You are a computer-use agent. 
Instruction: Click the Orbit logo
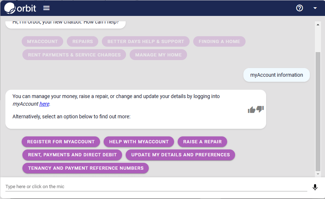coord(20,8)
